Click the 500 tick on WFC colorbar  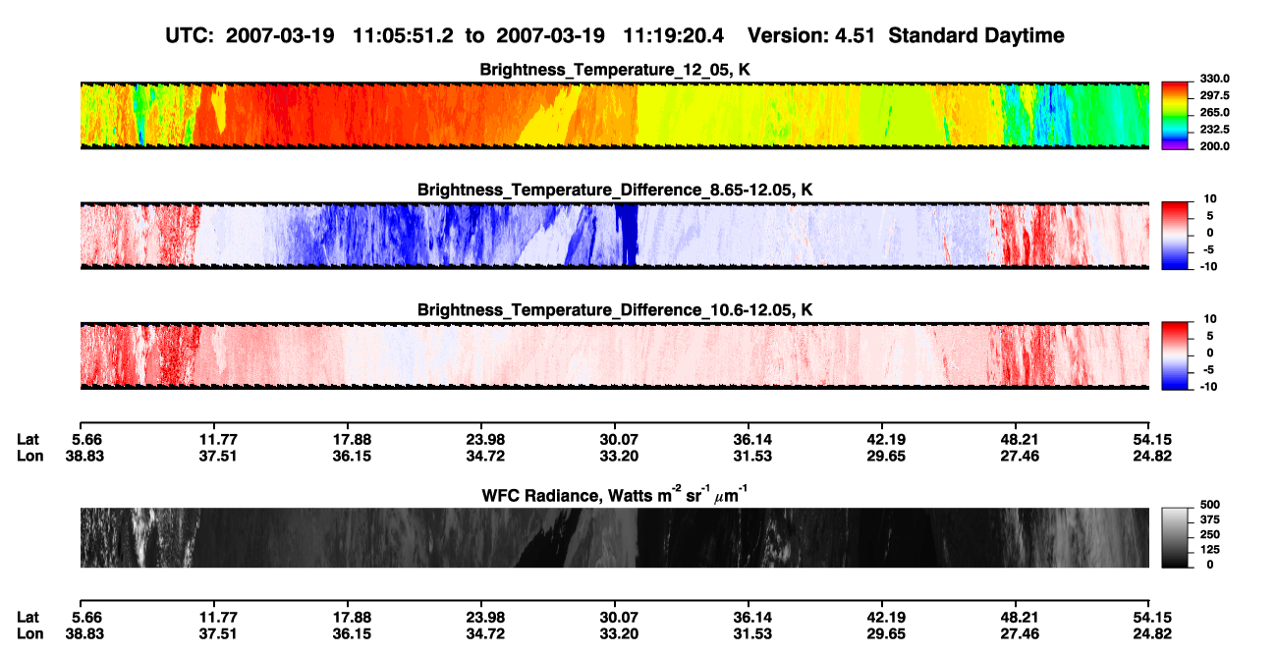(x=1210, y=505)
